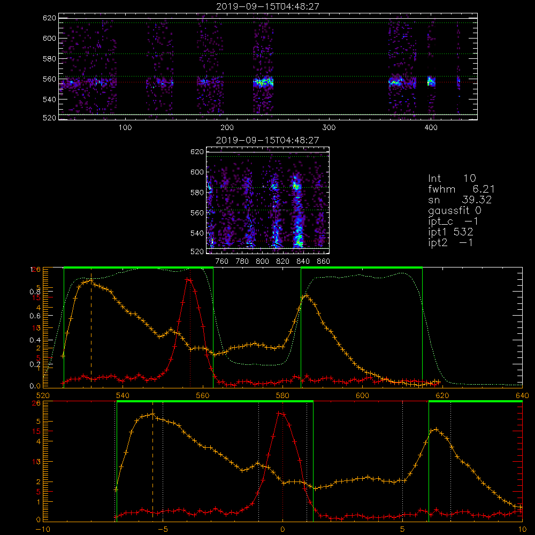Image resolution: width=535 pixels, height=535 pixels.
Task: Click white y-axis label 0.0
Action: [x=35, y=386]
